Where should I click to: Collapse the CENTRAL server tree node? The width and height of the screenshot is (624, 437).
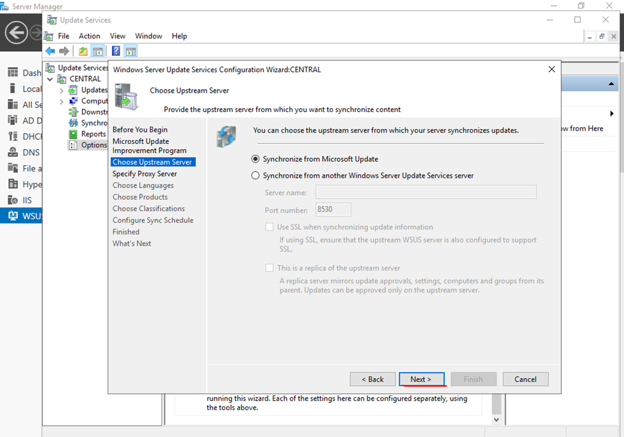tap(51, 79)
